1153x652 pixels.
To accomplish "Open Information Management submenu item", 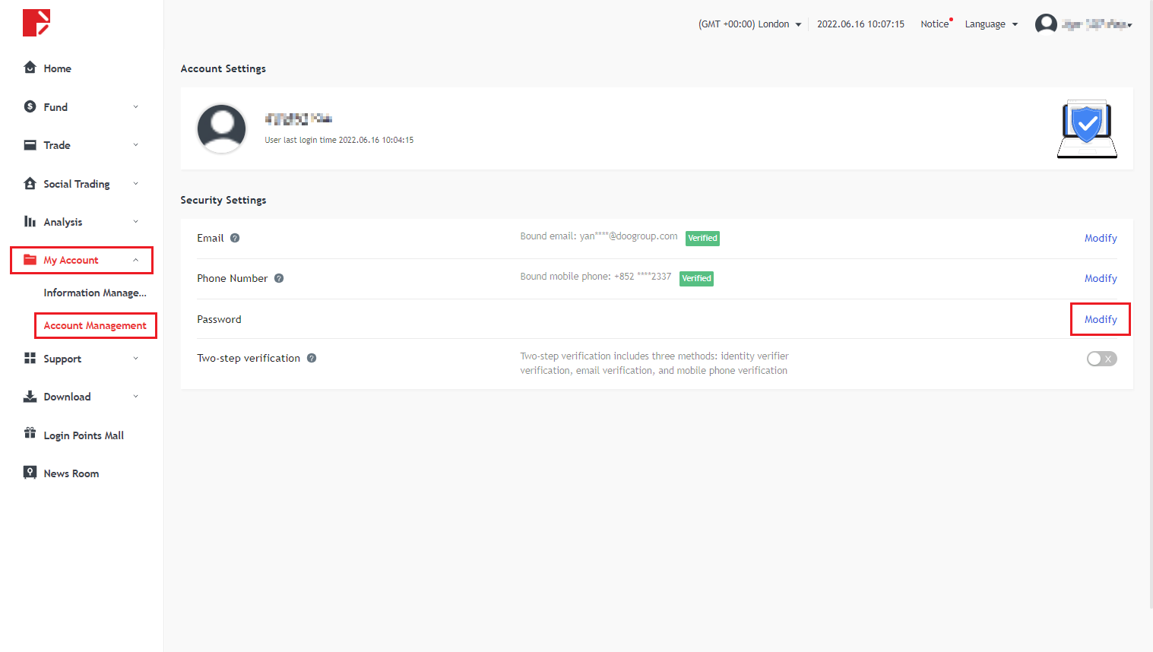I will tap(95, 293).
